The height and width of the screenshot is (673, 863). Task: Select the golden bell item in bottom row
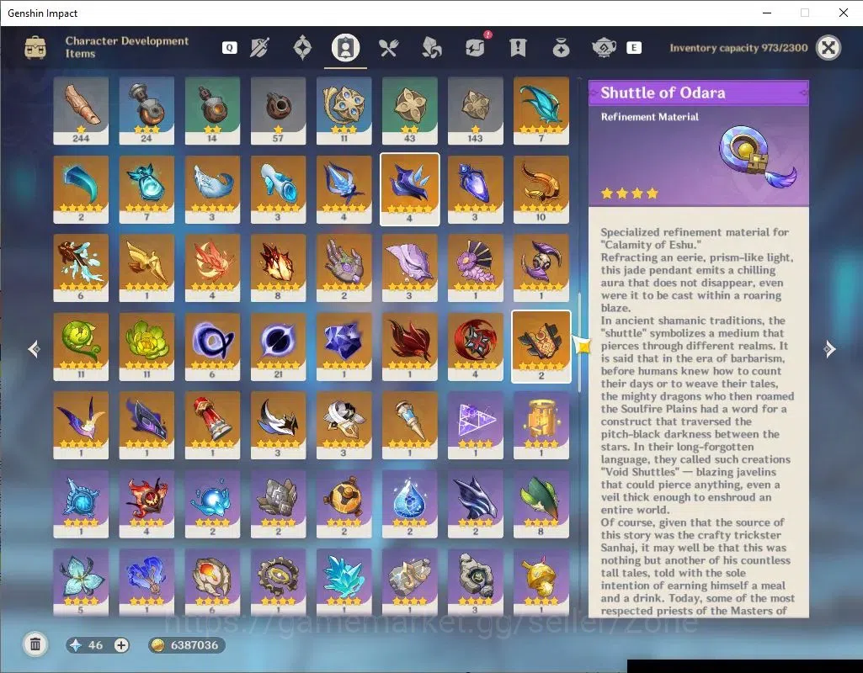tap(541, 582)
